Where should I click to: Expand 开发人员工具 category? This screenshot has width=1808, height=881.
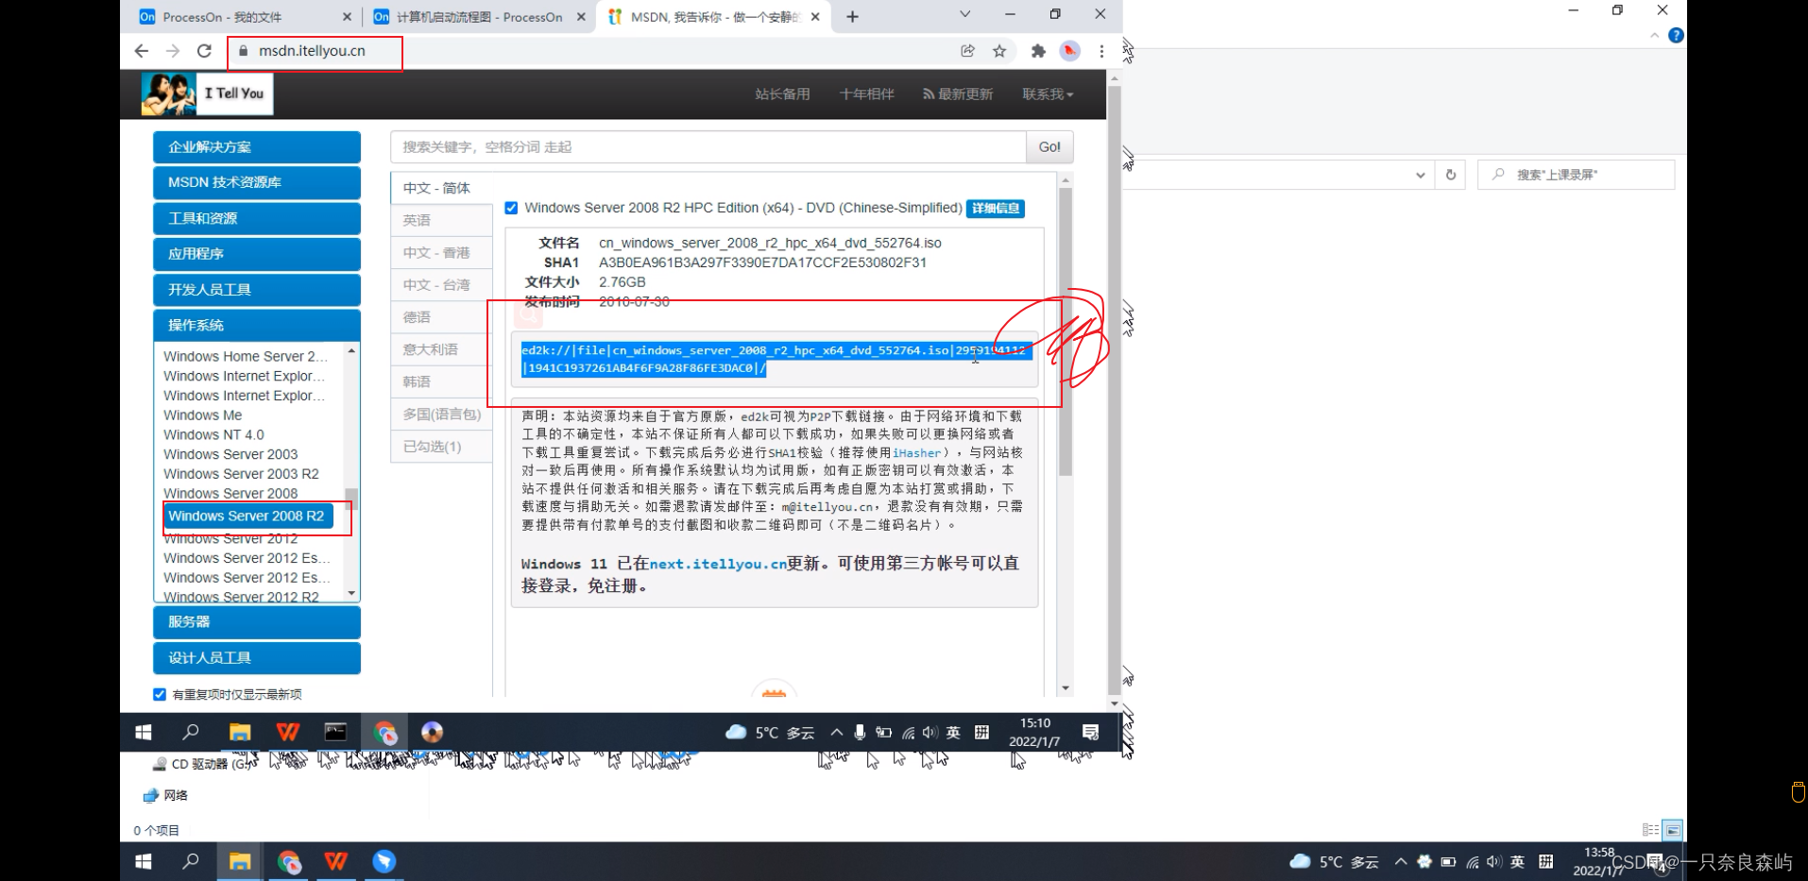tap(257, 290)
